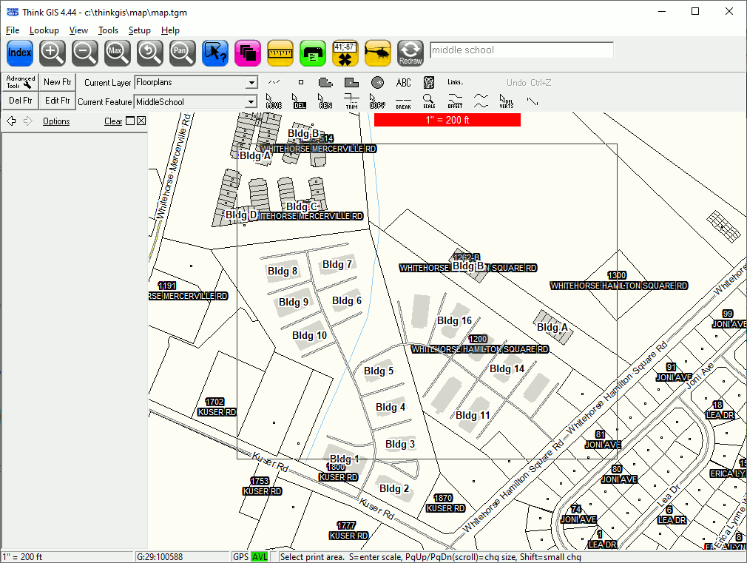Viewport: 747px width, 563px height.
Task: Click the Redraw map button
Action: point(410,53)
